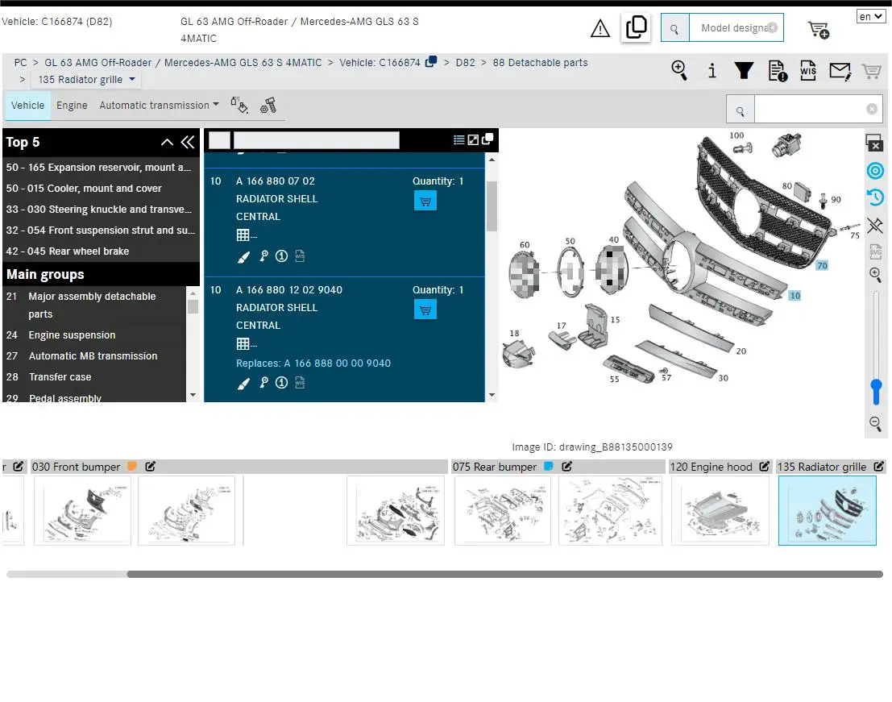Click the 88 Detachable parts breadcrumb
This screenshot has height=702, width=892.
click(540, 63)
